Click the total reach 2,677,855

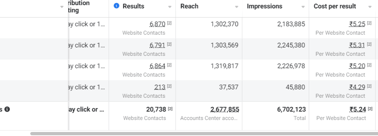pyautogui.click(x=225, y=109)
